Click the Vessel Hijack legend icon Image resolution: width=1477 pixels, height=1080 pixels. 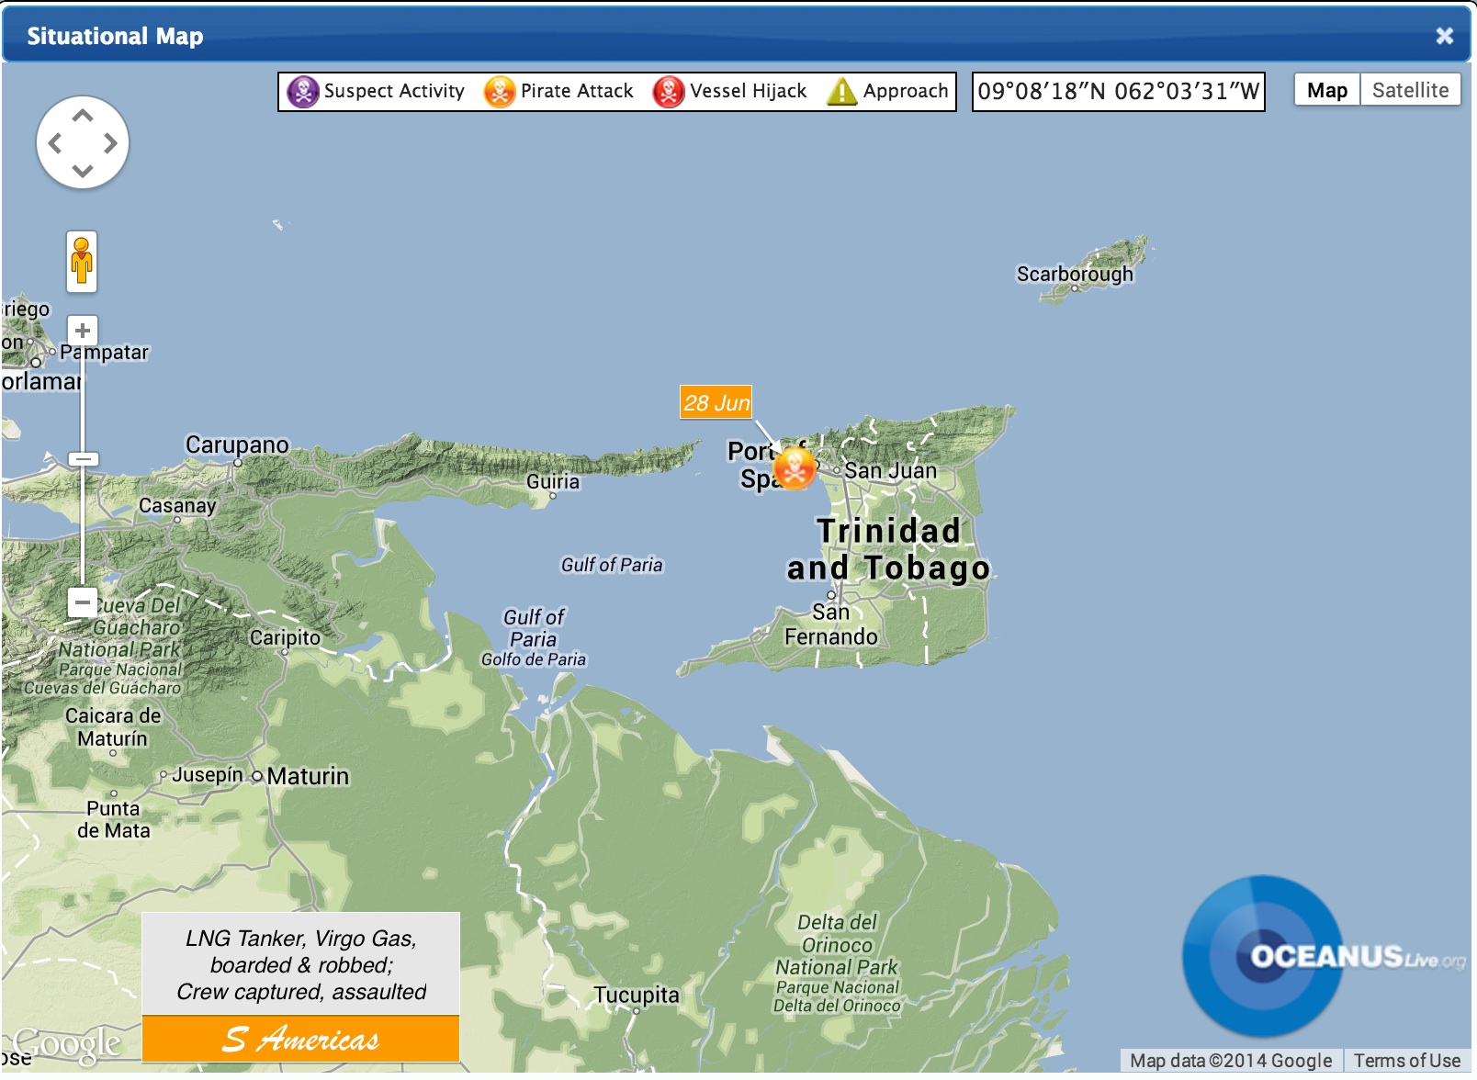(x=668, y=91)
